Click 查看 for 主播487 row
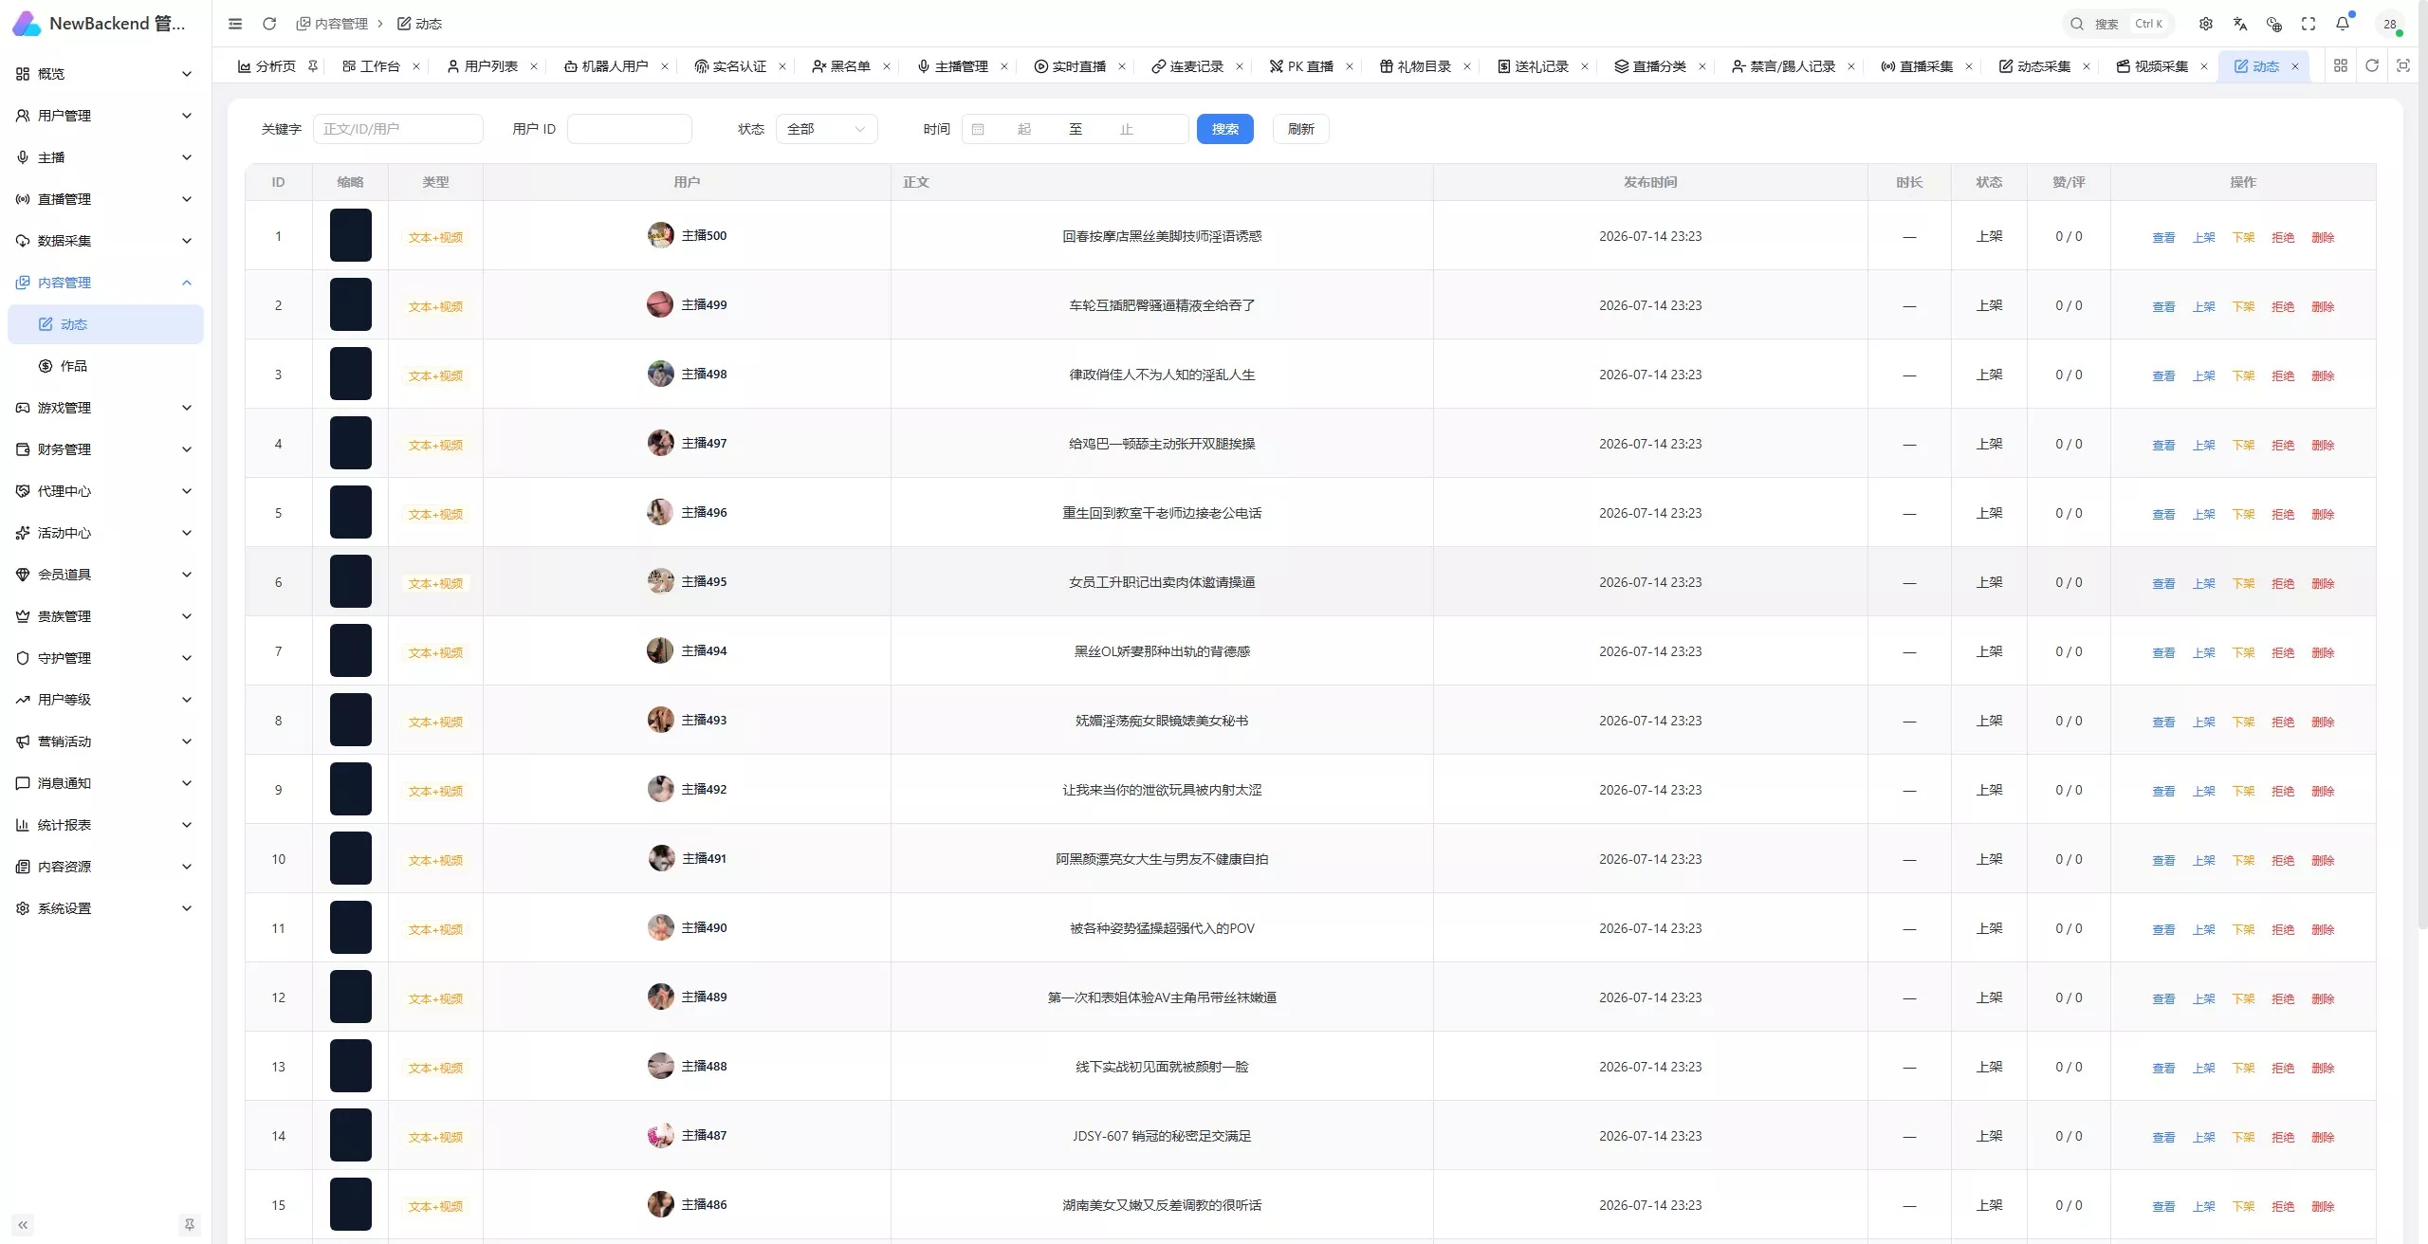 [2163, 1138]
